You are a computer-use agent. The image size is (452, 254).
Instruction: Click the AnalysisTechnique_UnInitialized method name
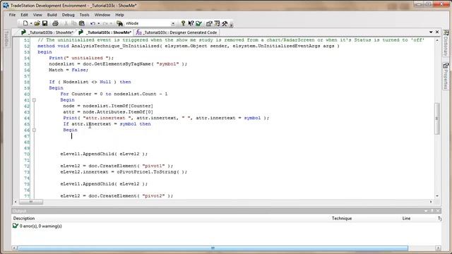(117, 46)
